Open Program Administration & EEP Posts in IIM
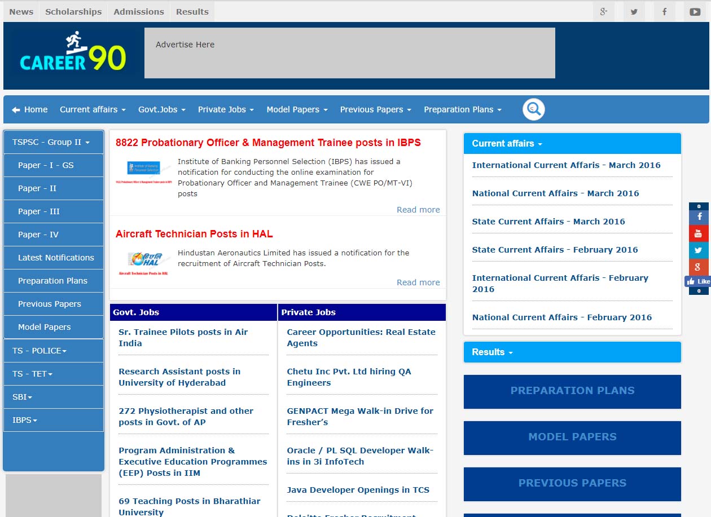 [x=193, y=462]
